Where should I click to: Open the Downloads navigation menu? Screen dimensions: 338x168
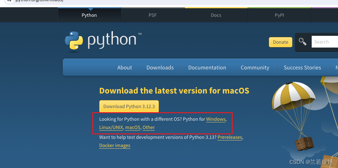coord(160,68)
